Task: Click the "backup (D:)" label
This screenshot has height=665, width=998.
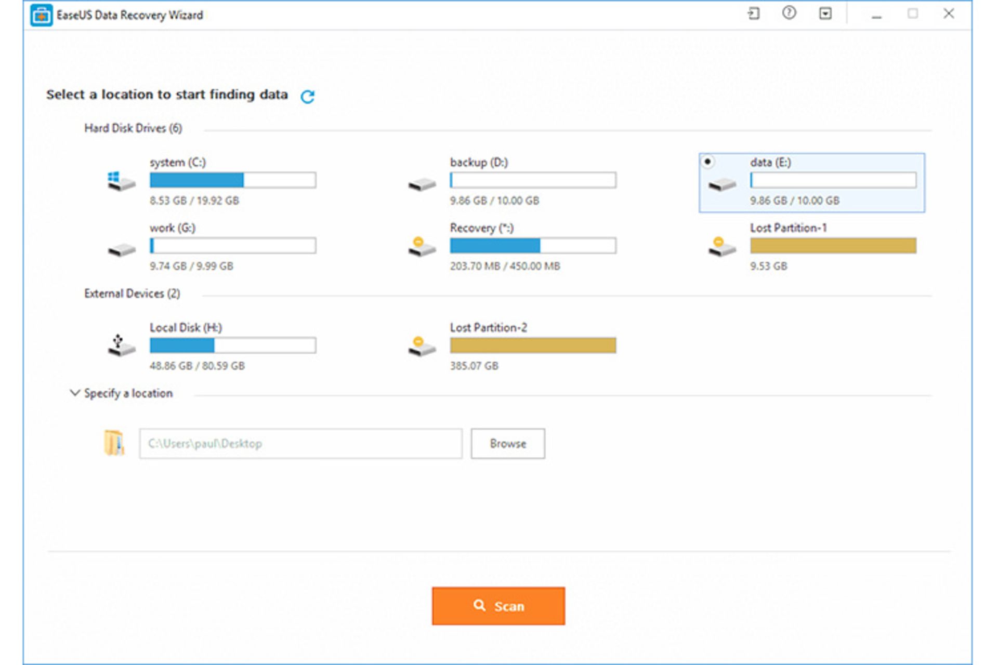Action: (479, 163)
